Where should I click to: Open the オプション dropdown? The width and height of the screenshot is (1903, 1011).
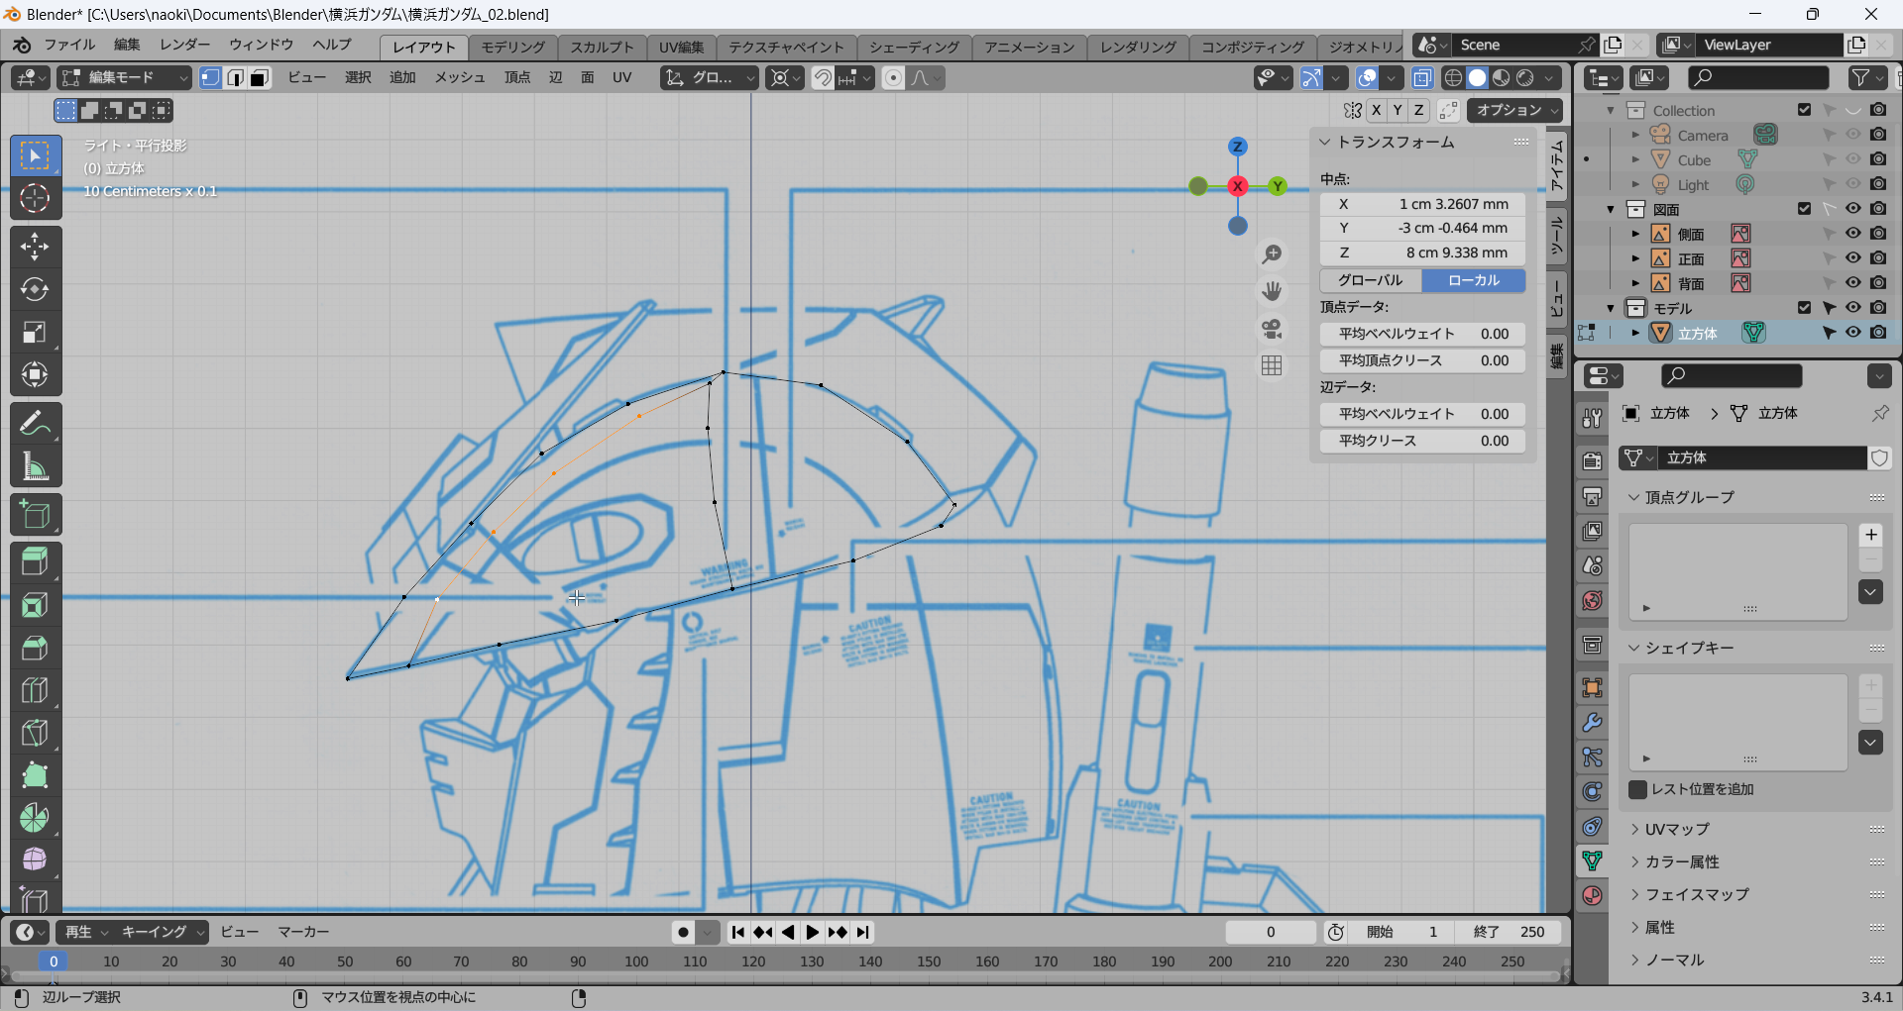[1515, 110]
